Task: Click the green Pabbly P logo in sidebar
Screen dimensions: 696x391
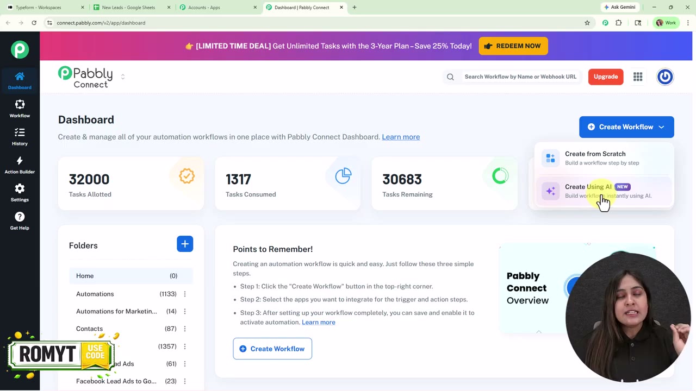Action: (20, 49)
